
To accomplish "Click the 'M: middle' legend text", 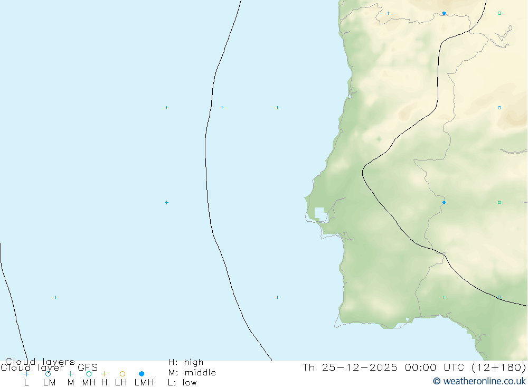I will 192,373.
